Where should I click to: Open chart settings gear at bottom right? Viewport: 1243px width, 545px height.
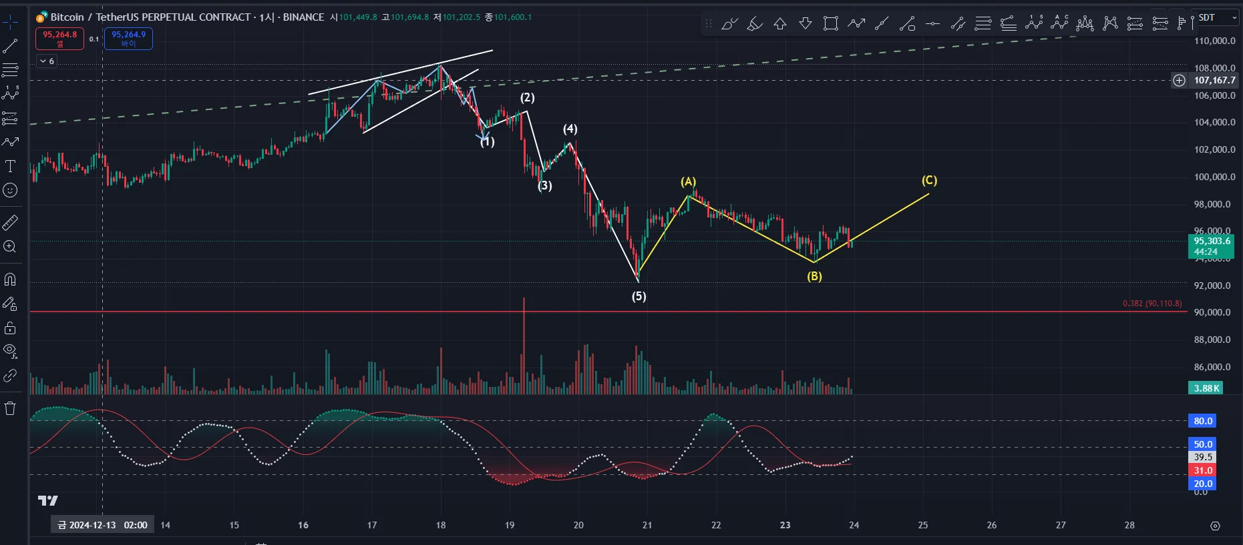tap(1215, 526)
